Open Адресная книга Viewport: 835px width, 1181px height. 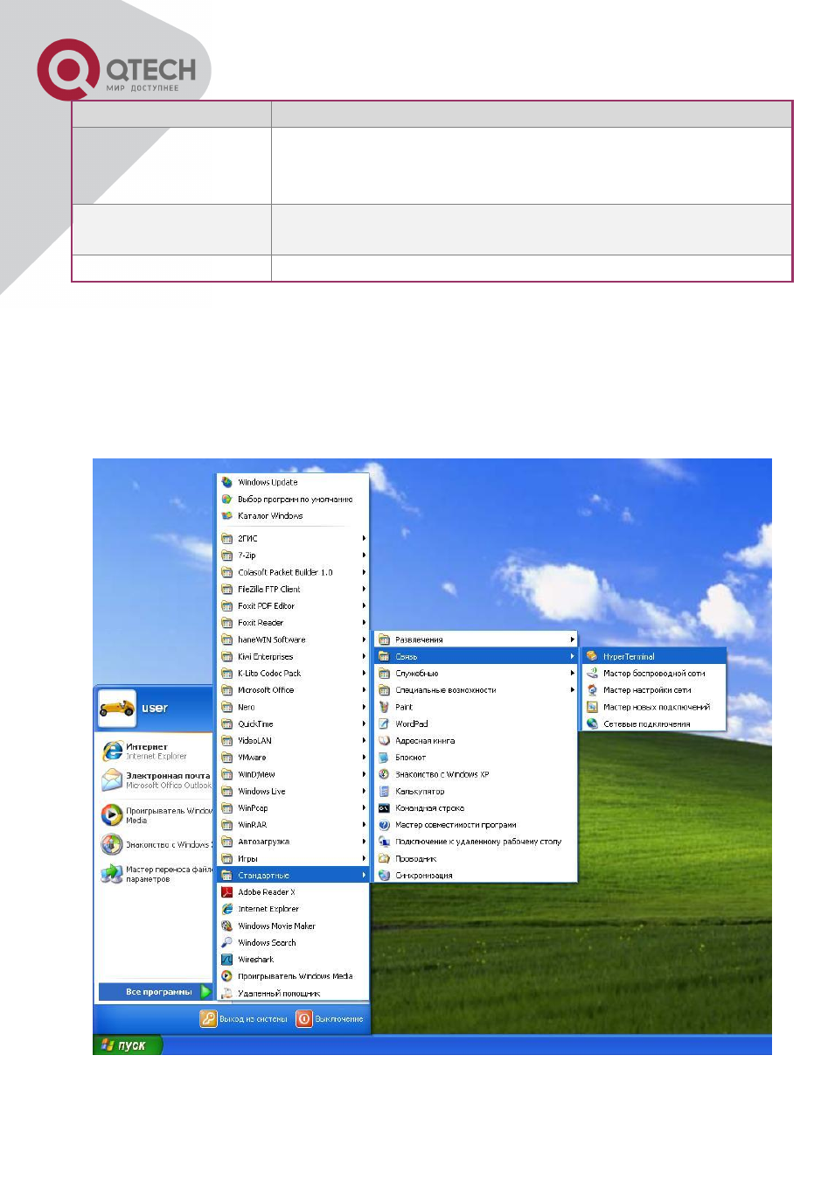pyautogui.click(x=476, y=741)
